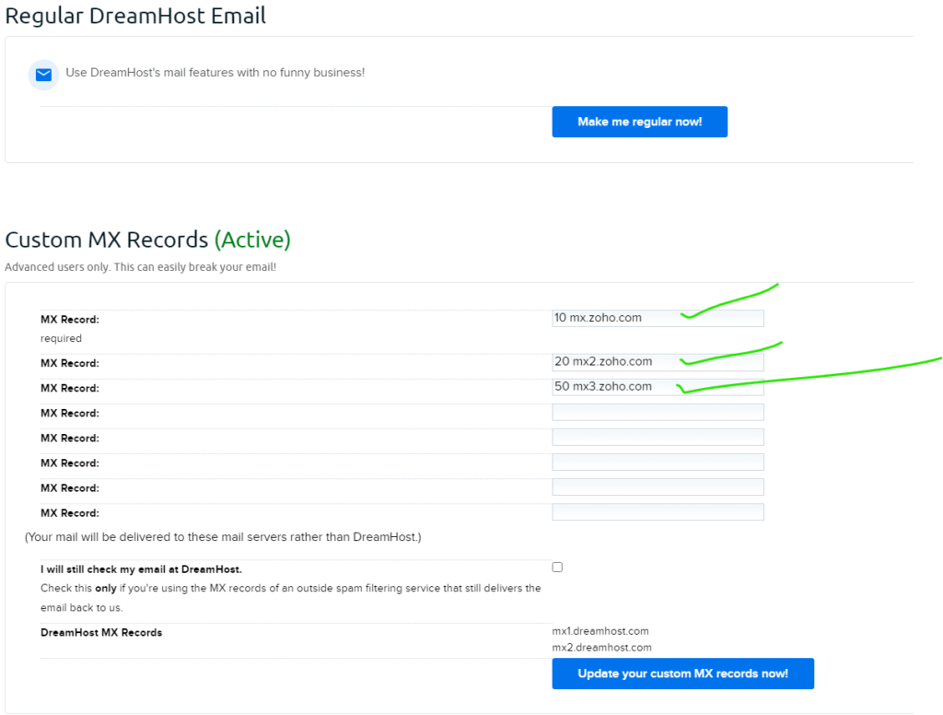Screen dimensions: 943x715
Task: Click the DreamHost MX Records label
Action: pyautogui.click(x=99, y=632)
